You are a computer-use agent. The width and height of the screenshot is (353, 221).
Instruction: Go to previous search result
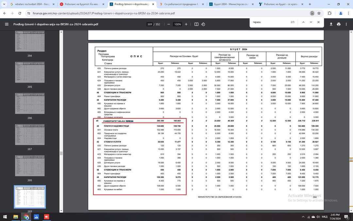303,22
